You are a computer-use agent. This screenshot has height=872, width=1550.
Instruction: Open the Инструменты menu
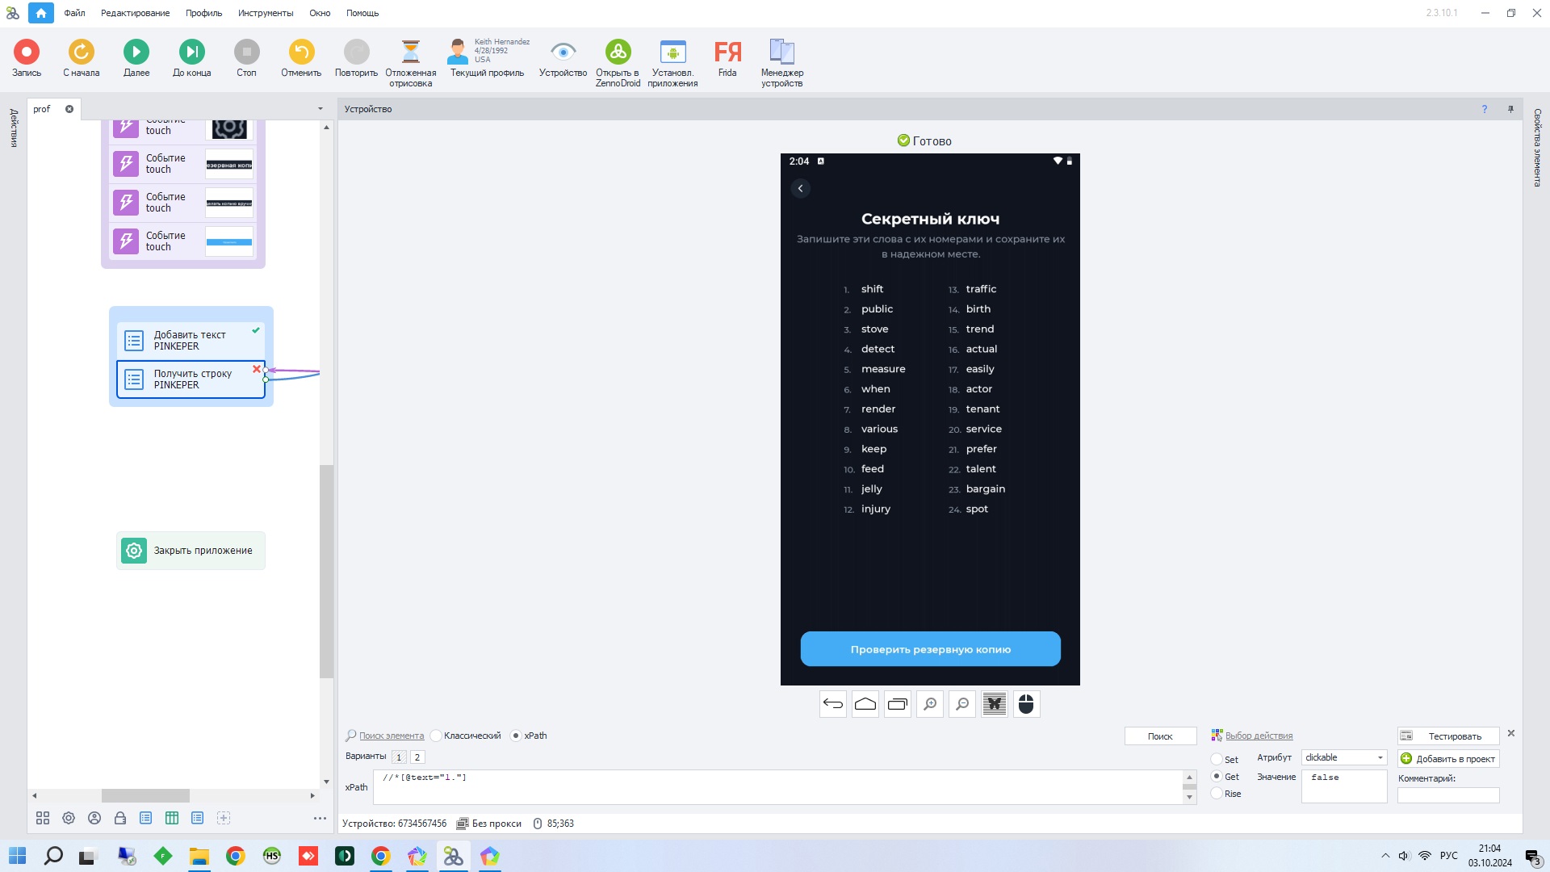265,13
